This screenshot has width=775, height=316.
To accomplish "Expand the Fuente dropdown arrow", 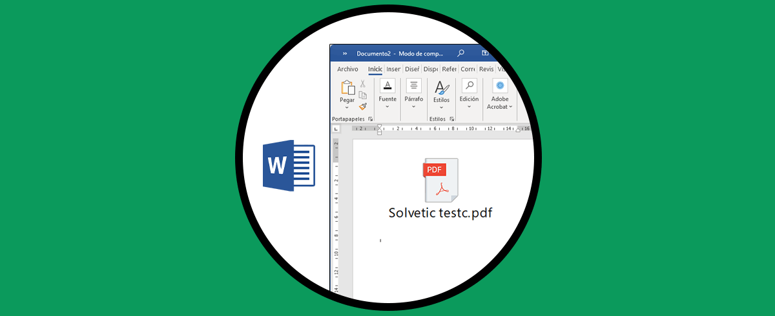I will pos(387,107).
